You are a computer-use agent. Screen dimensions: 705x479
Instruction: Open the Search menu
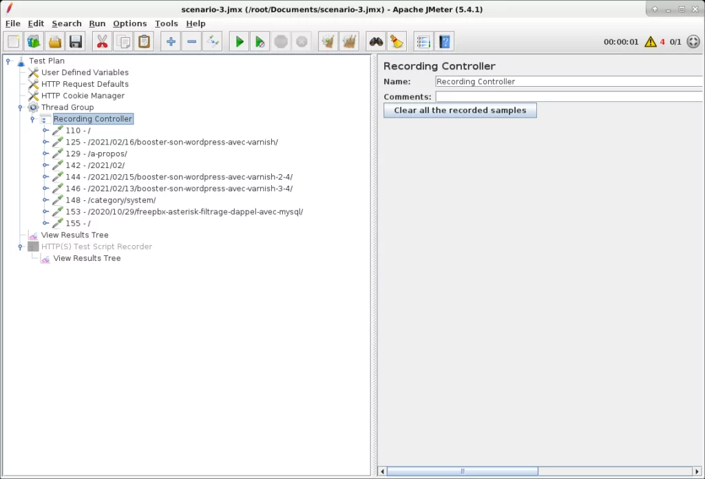67,23
